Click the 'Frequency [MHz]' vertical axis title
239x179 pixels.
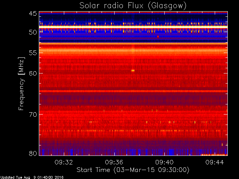21,84
